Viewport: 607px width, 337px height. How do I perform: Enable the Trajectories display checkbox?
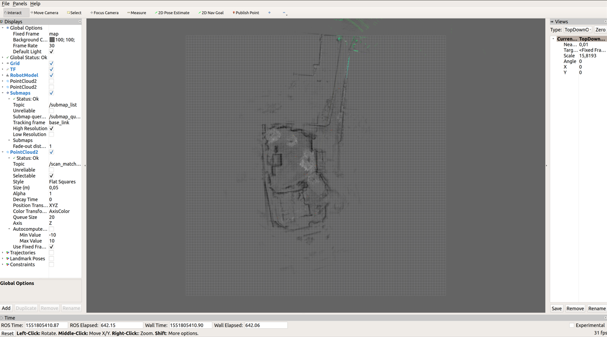[51, 253]
